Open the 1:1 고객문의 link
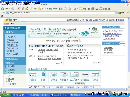 coord(12,84)
